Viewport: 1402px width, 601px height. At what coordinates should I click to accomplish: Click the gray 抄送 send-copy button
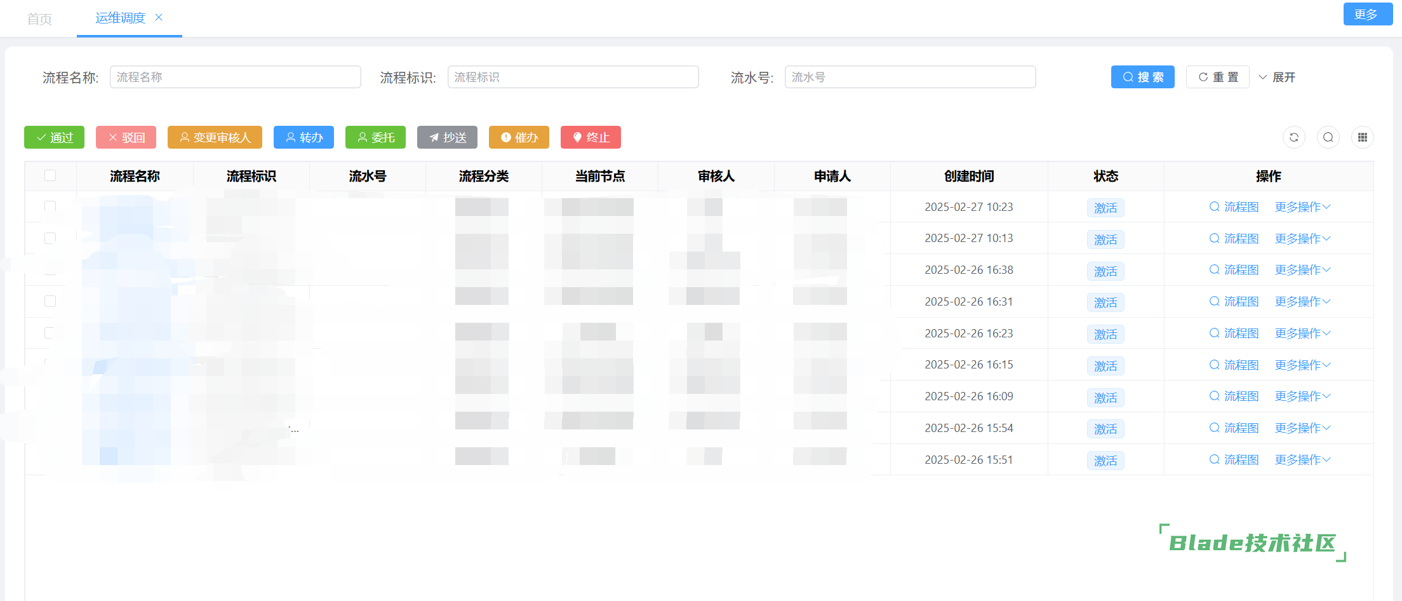point(447,137)
